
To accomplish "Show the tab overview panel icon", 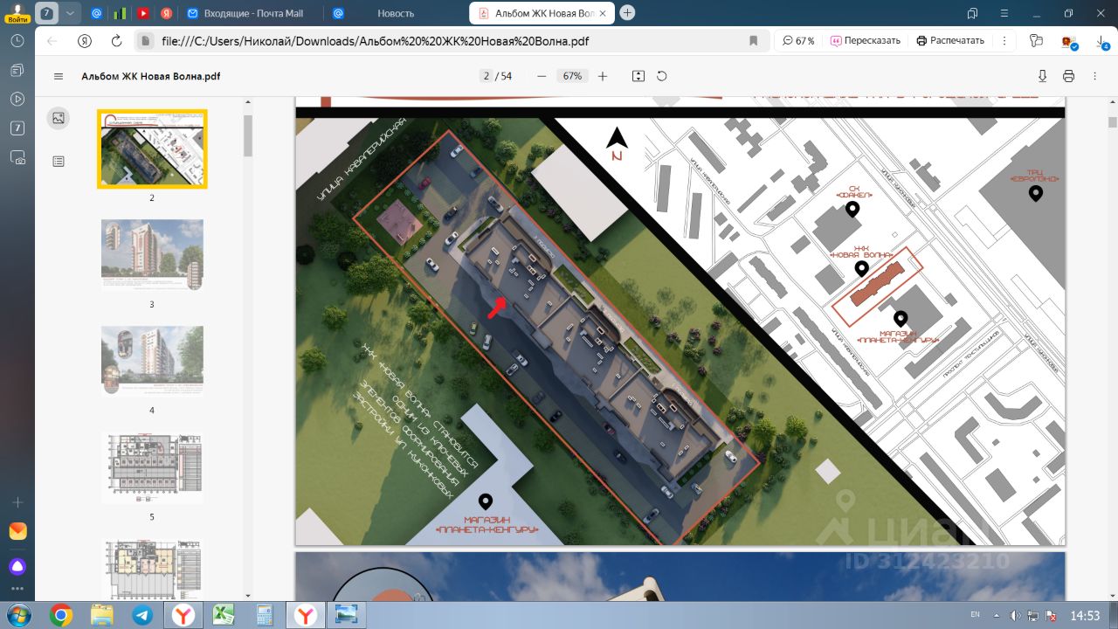I will pyautogui.click(x=972, y=13).
